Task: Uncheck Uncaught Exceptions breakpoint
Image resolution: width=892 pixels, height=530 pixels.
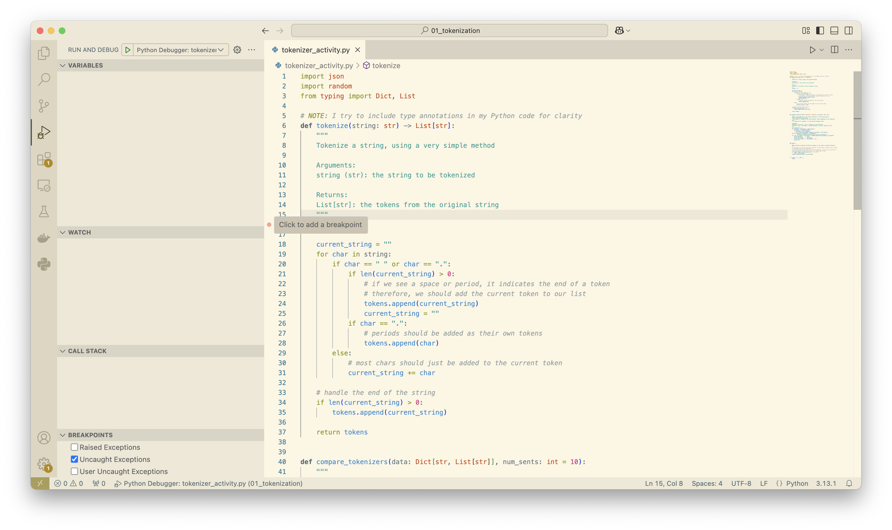Action: tap(74, 459)
